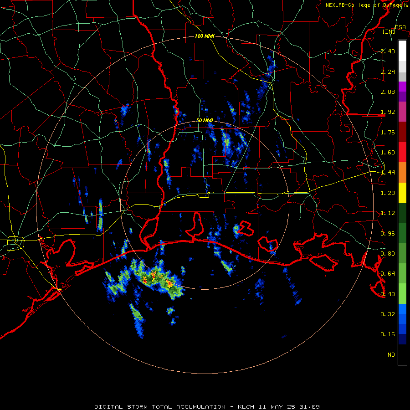The height and width of the screenshot is (410, 410).
Task: Click the 1.60 legend value
Action: click(388, 153)
